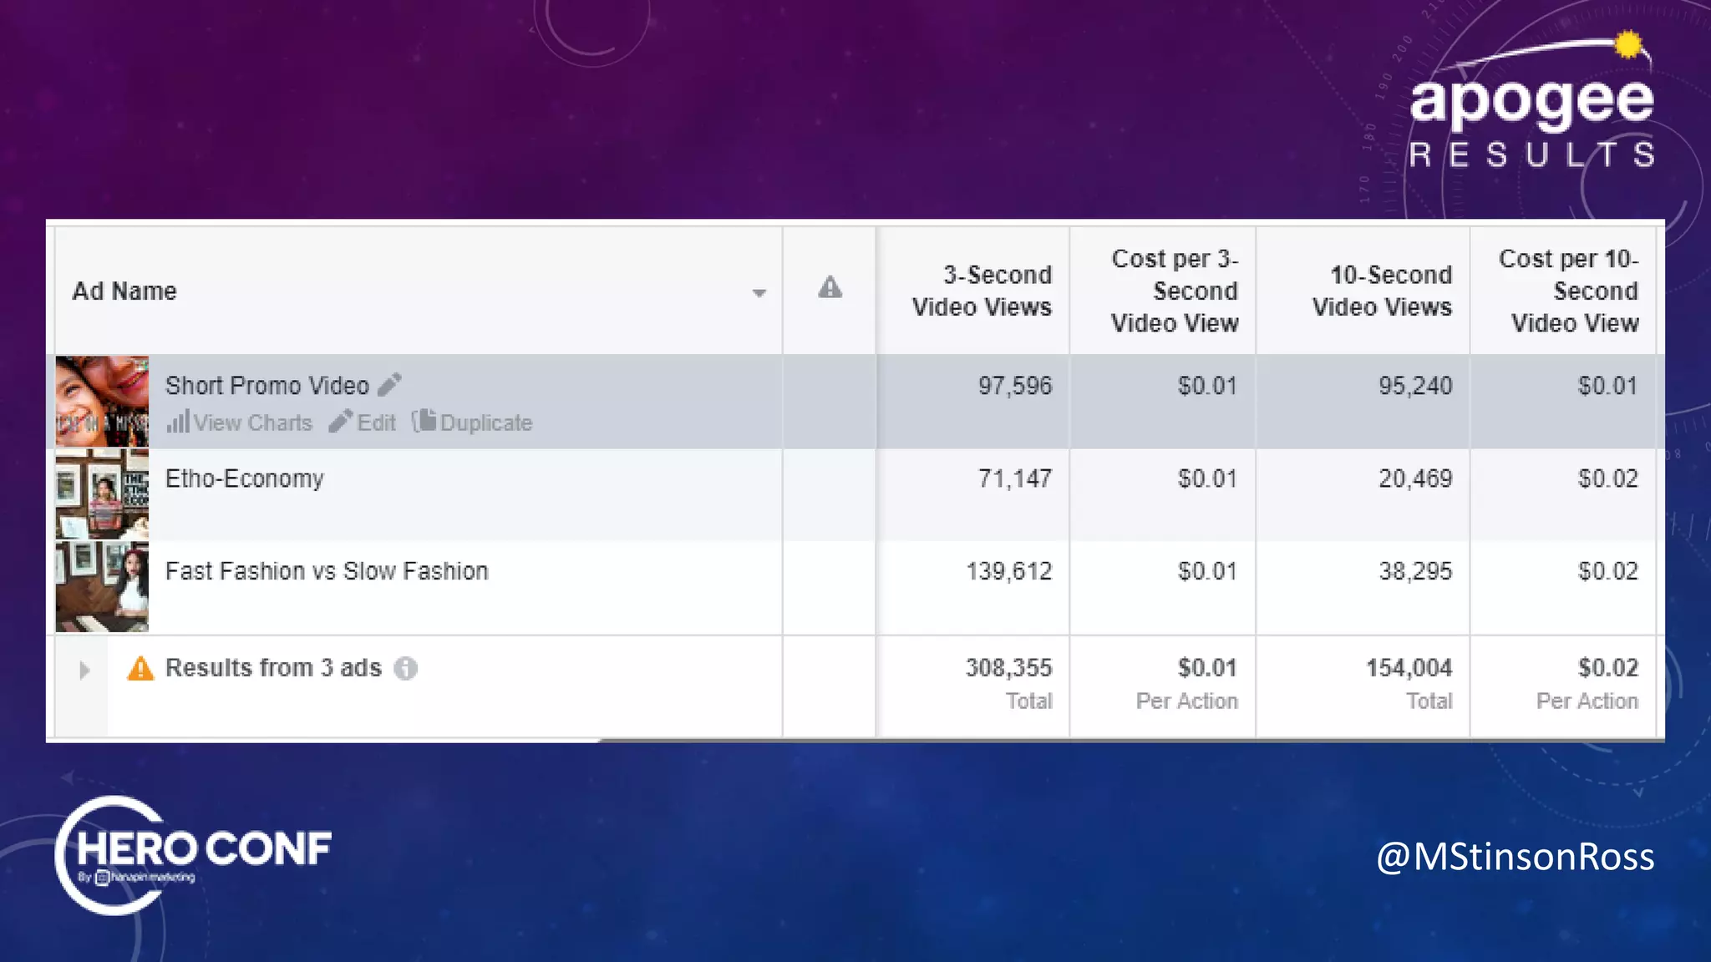Click pencil icon beside Short Promo Video
This screenshot has width=1711, height=962.
pyautogui.click(x=389, y=385)
